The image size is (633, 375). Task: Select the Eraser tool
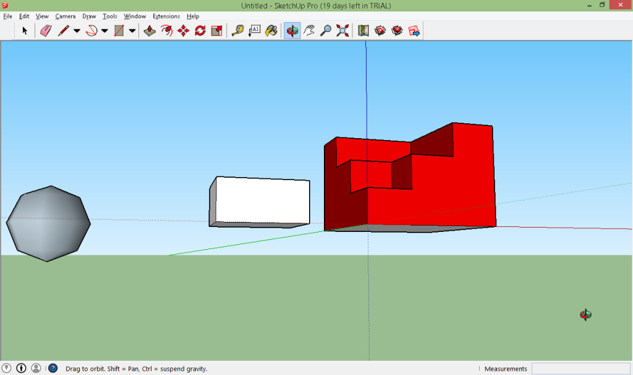(46, 30)
